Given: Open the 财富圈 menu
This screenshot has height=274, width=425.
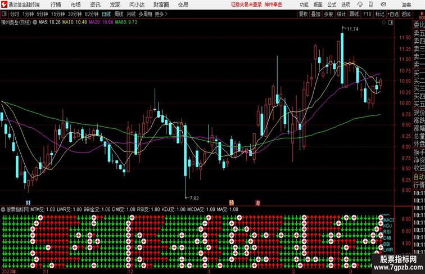Looking at the screenshot, I should pos(161,5).
